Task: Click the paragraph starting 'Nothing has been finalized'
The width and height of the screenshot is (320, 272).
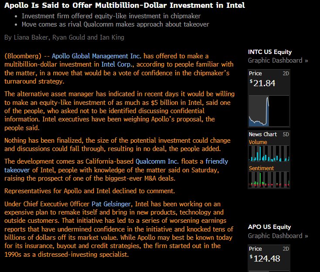Action: (117, 144)
